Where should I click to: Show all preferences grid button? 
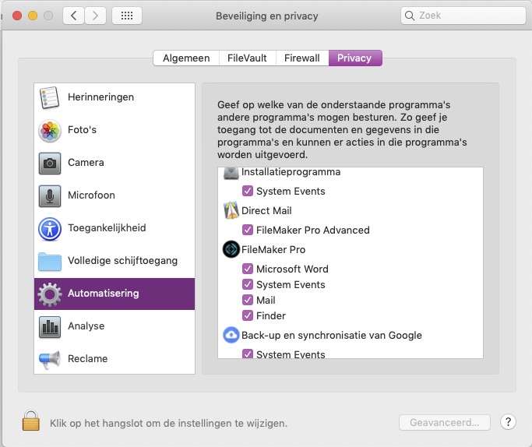coord(127,16)
